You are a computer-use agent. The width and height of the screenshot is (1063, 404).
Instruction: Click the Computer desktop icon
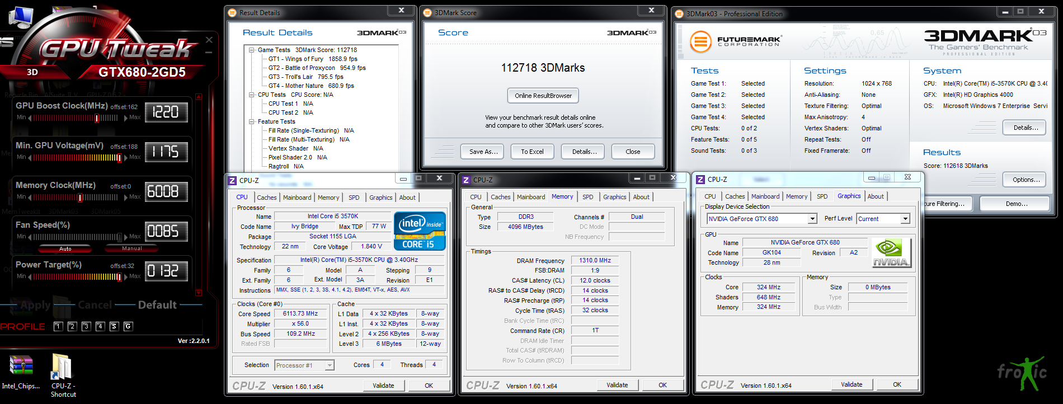tap(21, 17)
